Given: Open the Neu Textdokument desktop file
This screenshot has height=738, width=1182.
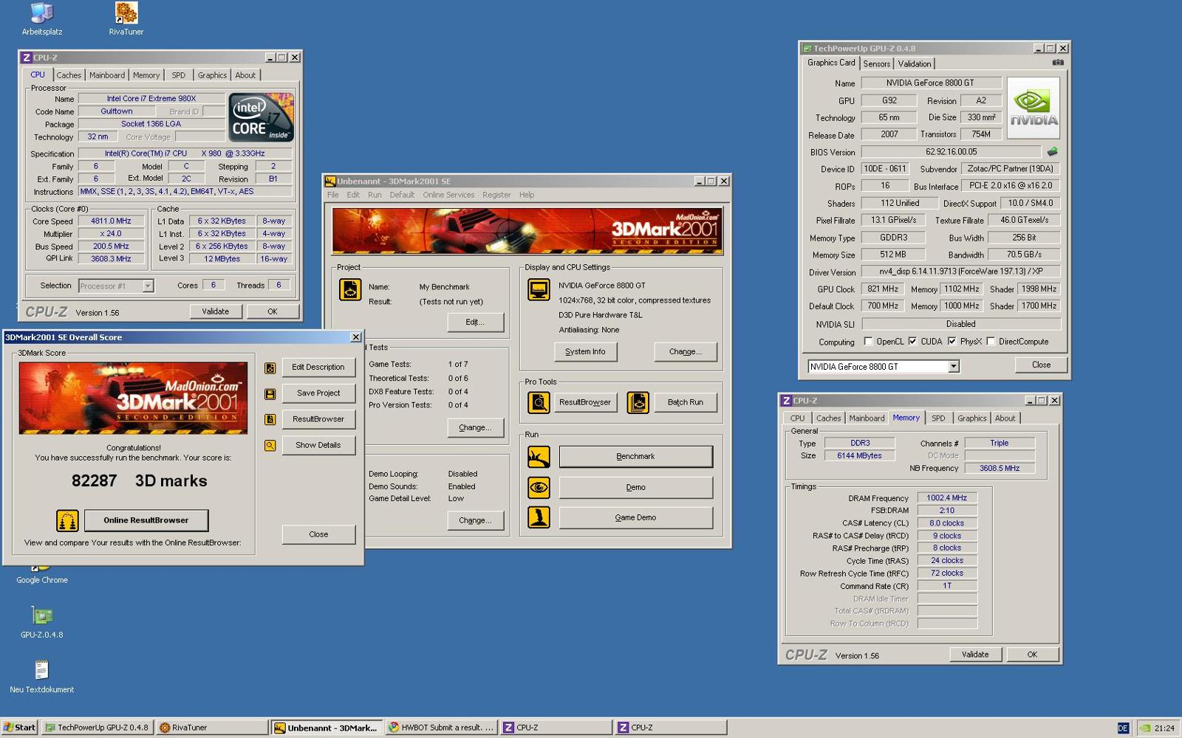Looking at the screenshot, I should click(41, 677).
